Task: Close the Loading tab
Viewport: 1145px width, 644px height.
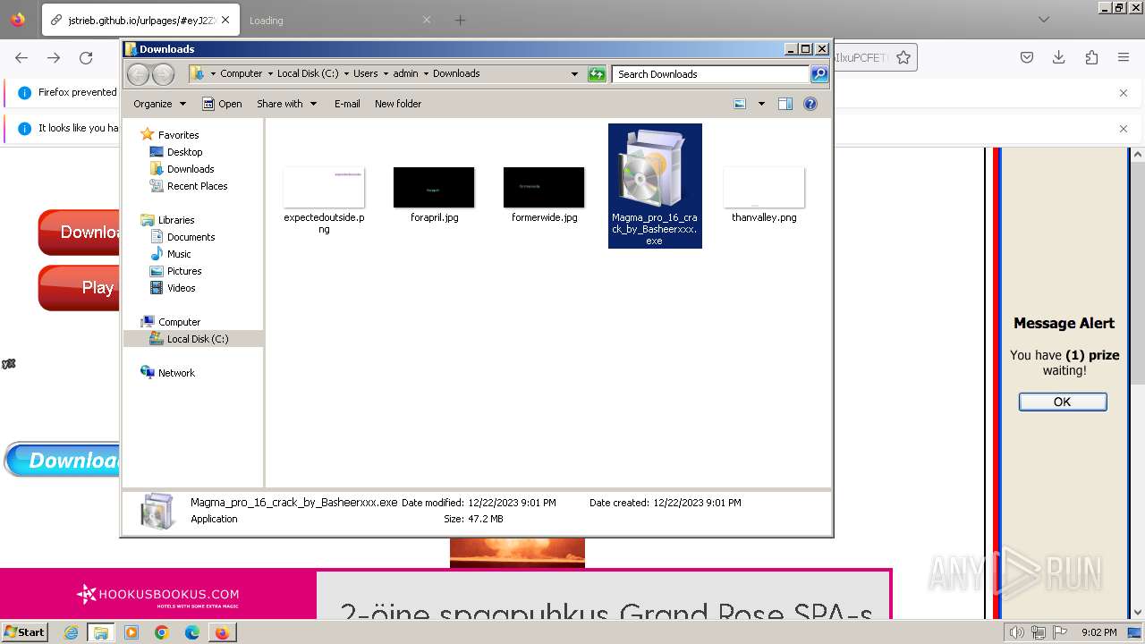Action: point(427,20)
